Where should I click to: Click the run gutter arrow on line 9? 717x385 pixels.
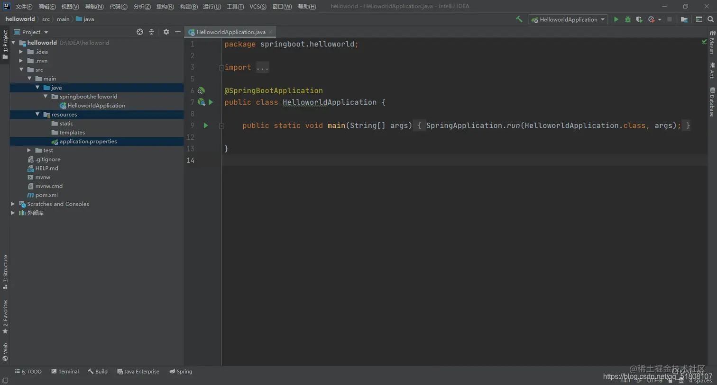pos(206,125)
